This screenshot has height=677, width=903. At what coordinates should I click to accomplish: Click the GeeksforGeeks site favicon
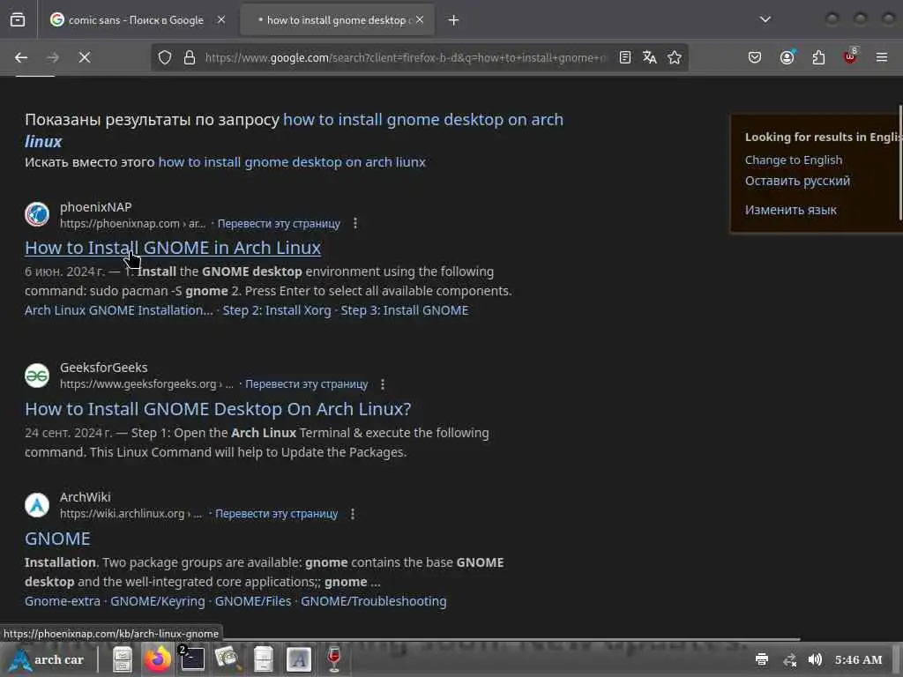[x=37, y=376]
